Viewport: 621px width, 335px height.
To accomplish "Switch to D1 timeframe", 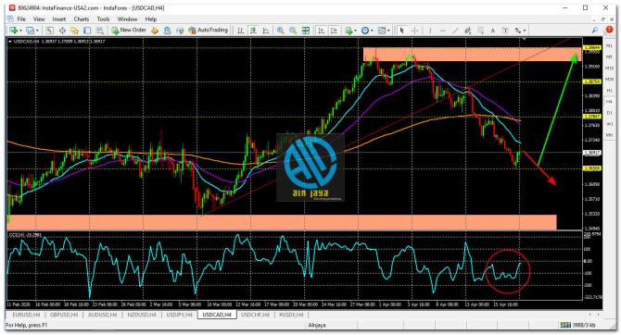I will tap(610, 113).
